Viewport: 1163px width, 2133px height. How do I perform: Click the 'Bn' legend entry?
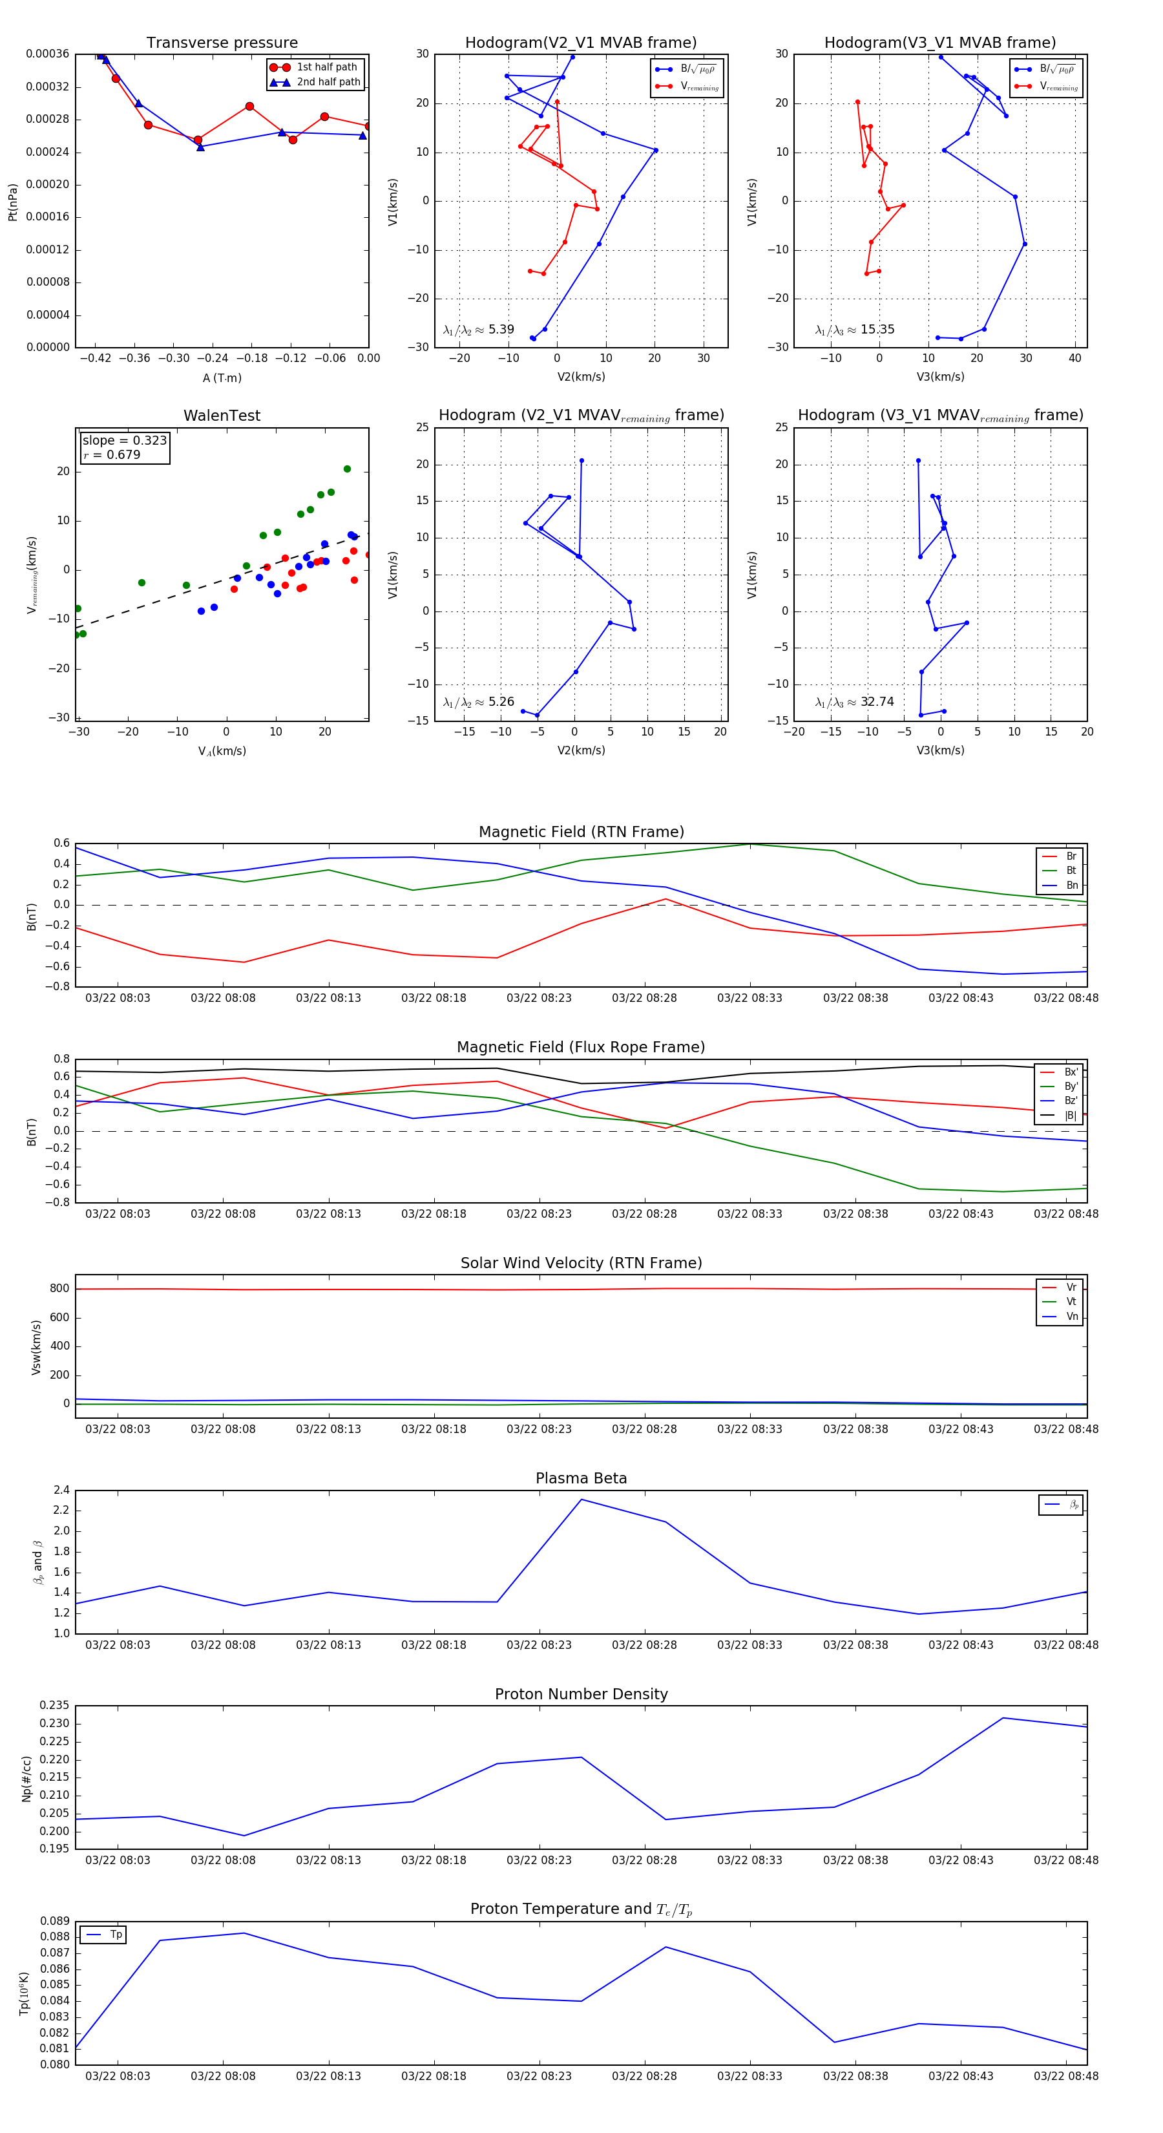(x=1060, y=885)
